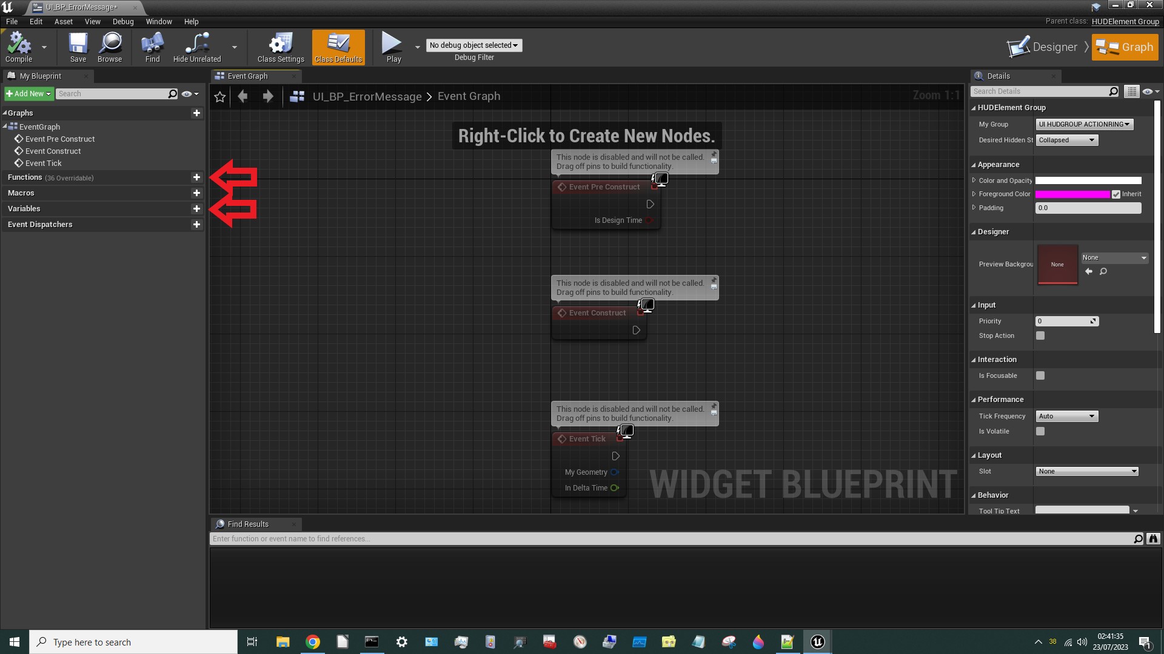Open Details view options eye
Screen dimensions: 1164x654
click(x=1150, y=91)
